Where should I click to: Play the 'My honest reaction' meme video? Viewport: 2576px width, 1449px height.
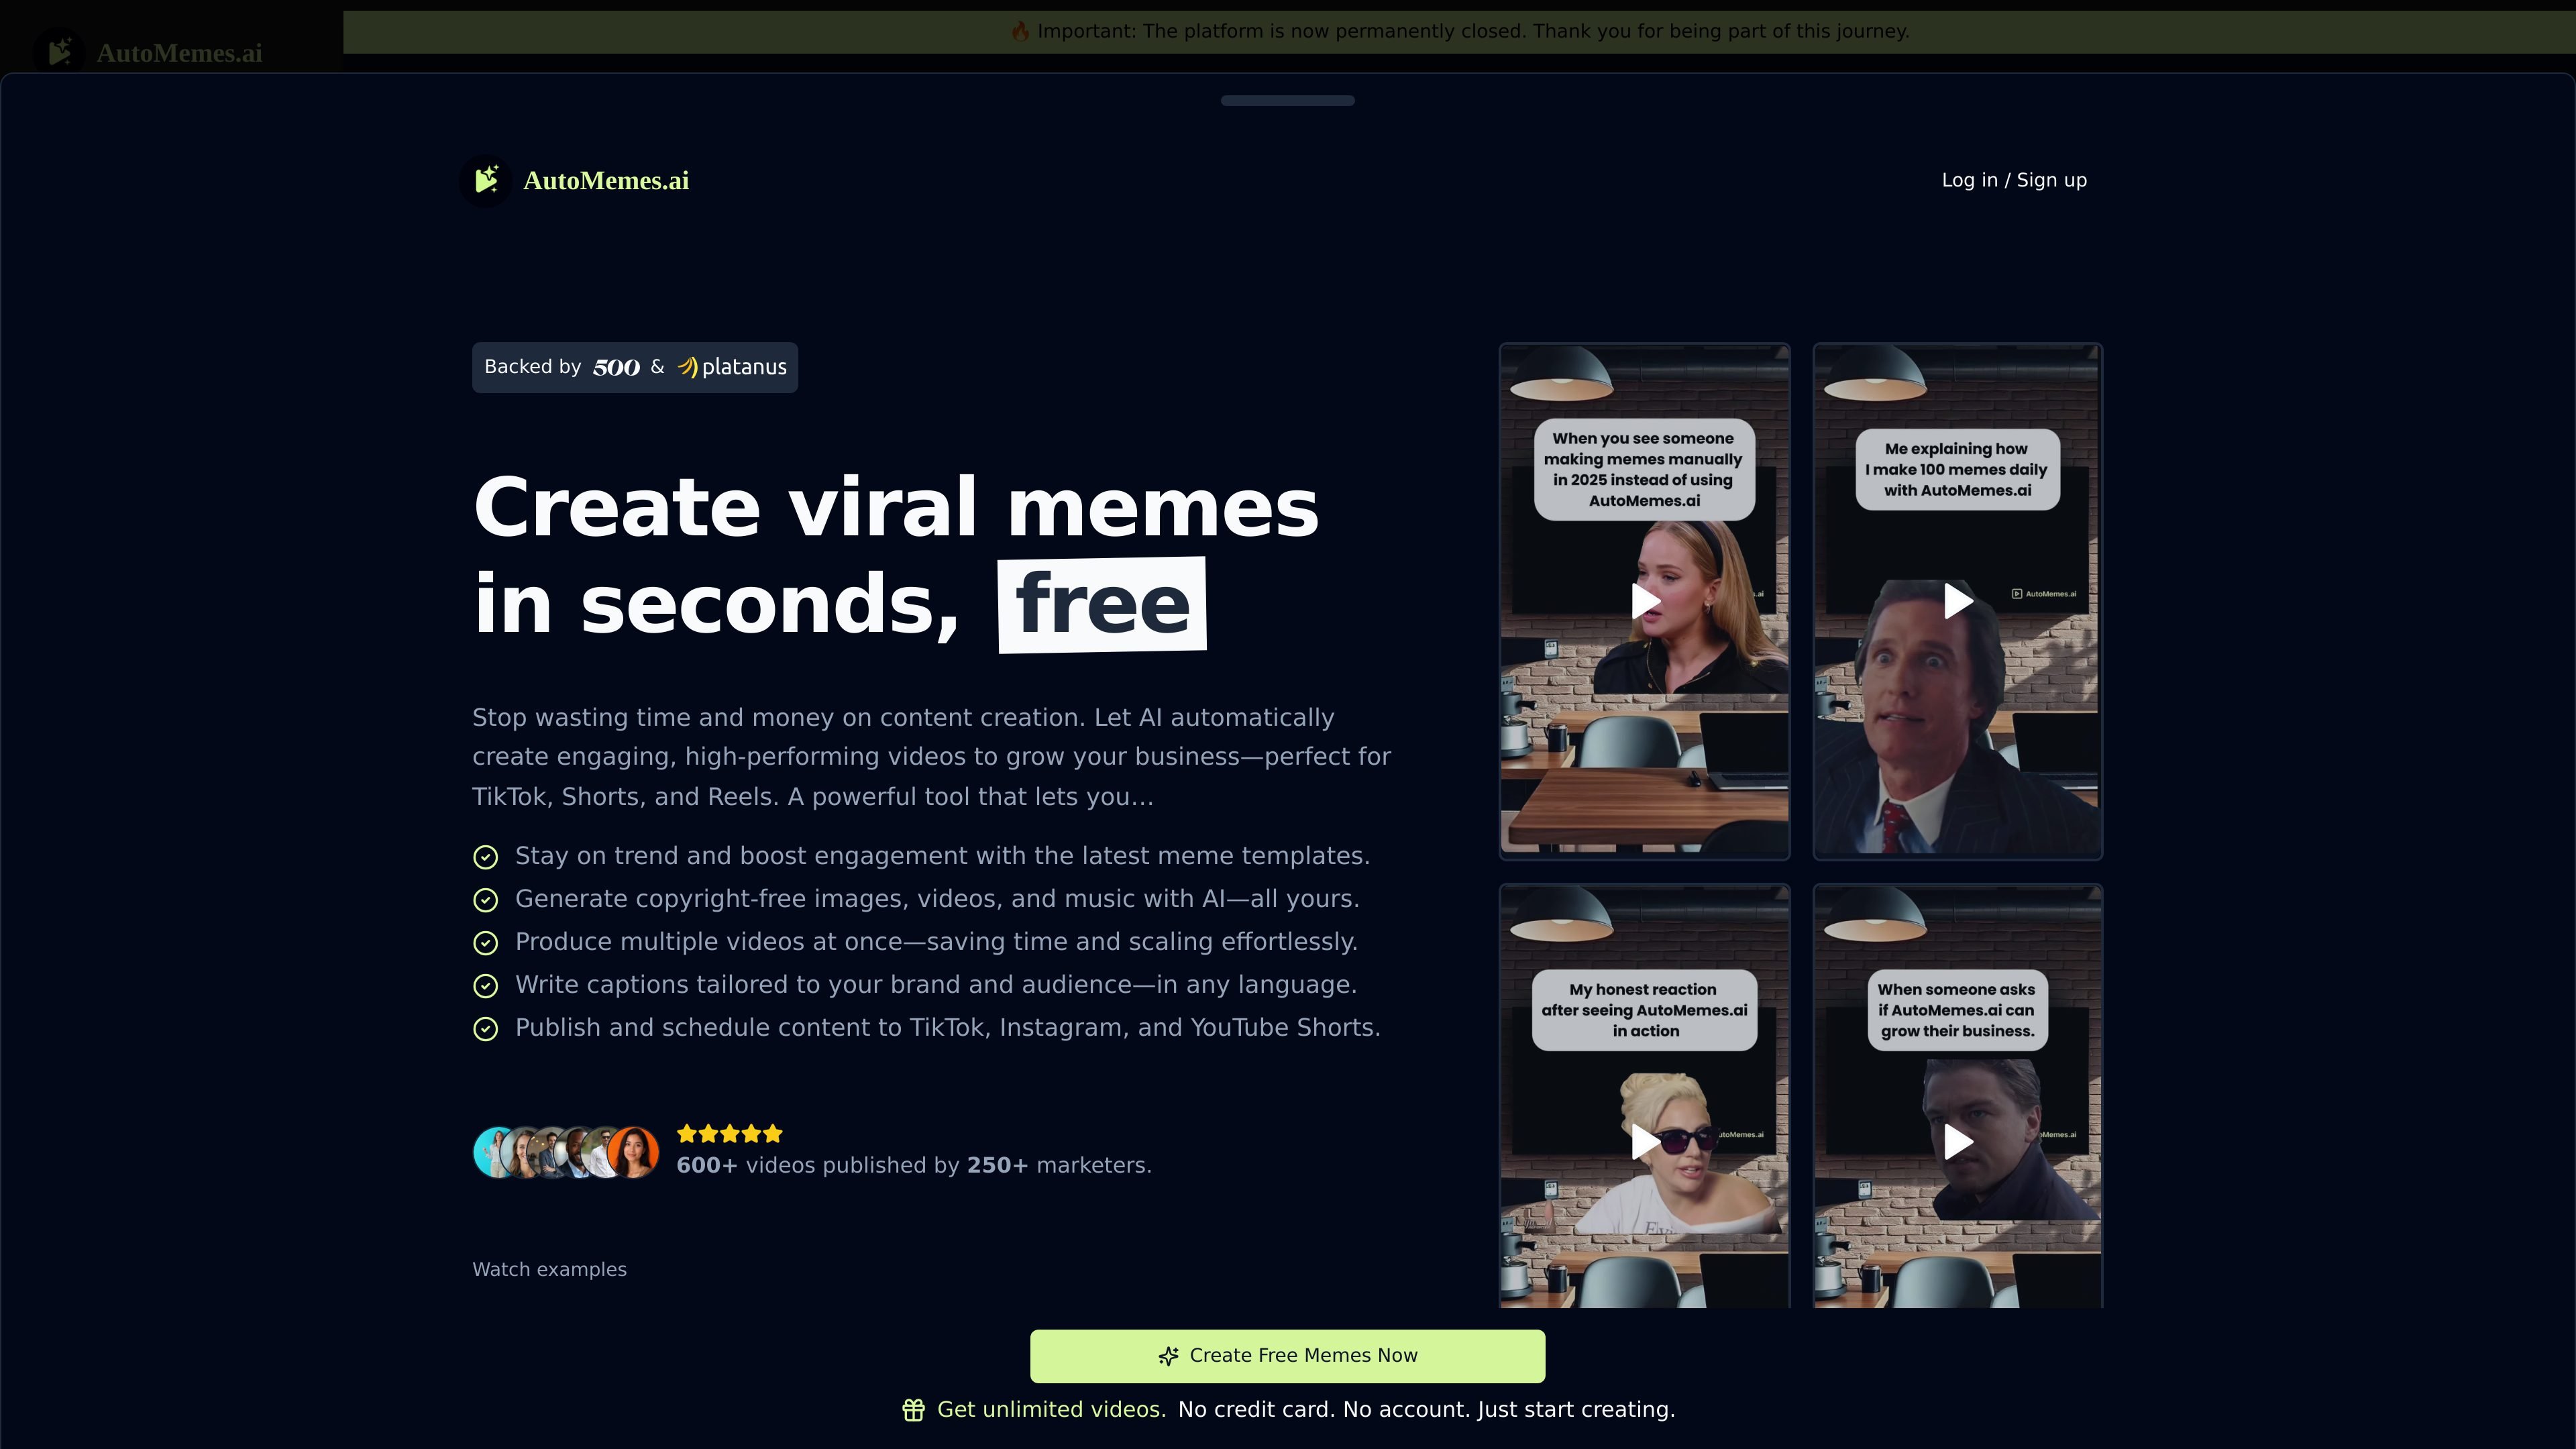tap(1645, 1141)
